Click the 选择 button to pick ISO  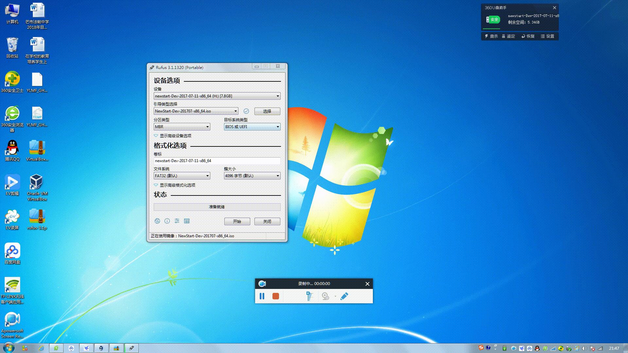pos(267,111)
